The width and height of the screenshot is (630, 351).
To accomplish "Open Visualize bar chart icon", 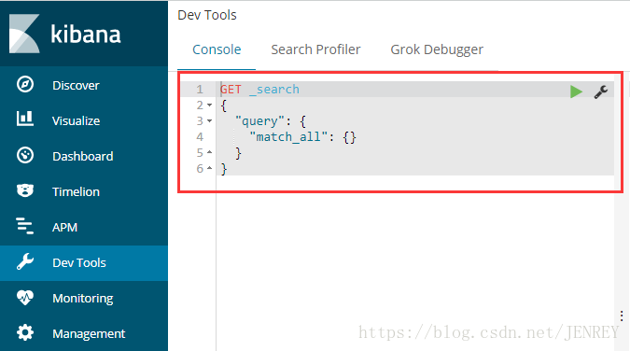I will tap(25, 119).
